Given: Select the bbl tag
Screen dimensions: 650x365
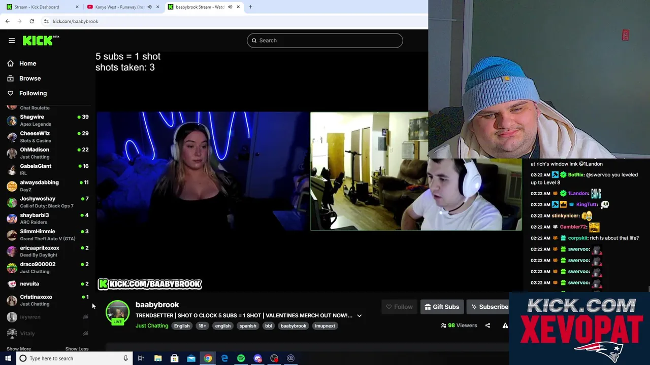Looking at the screenshot, I should point(268,326).
